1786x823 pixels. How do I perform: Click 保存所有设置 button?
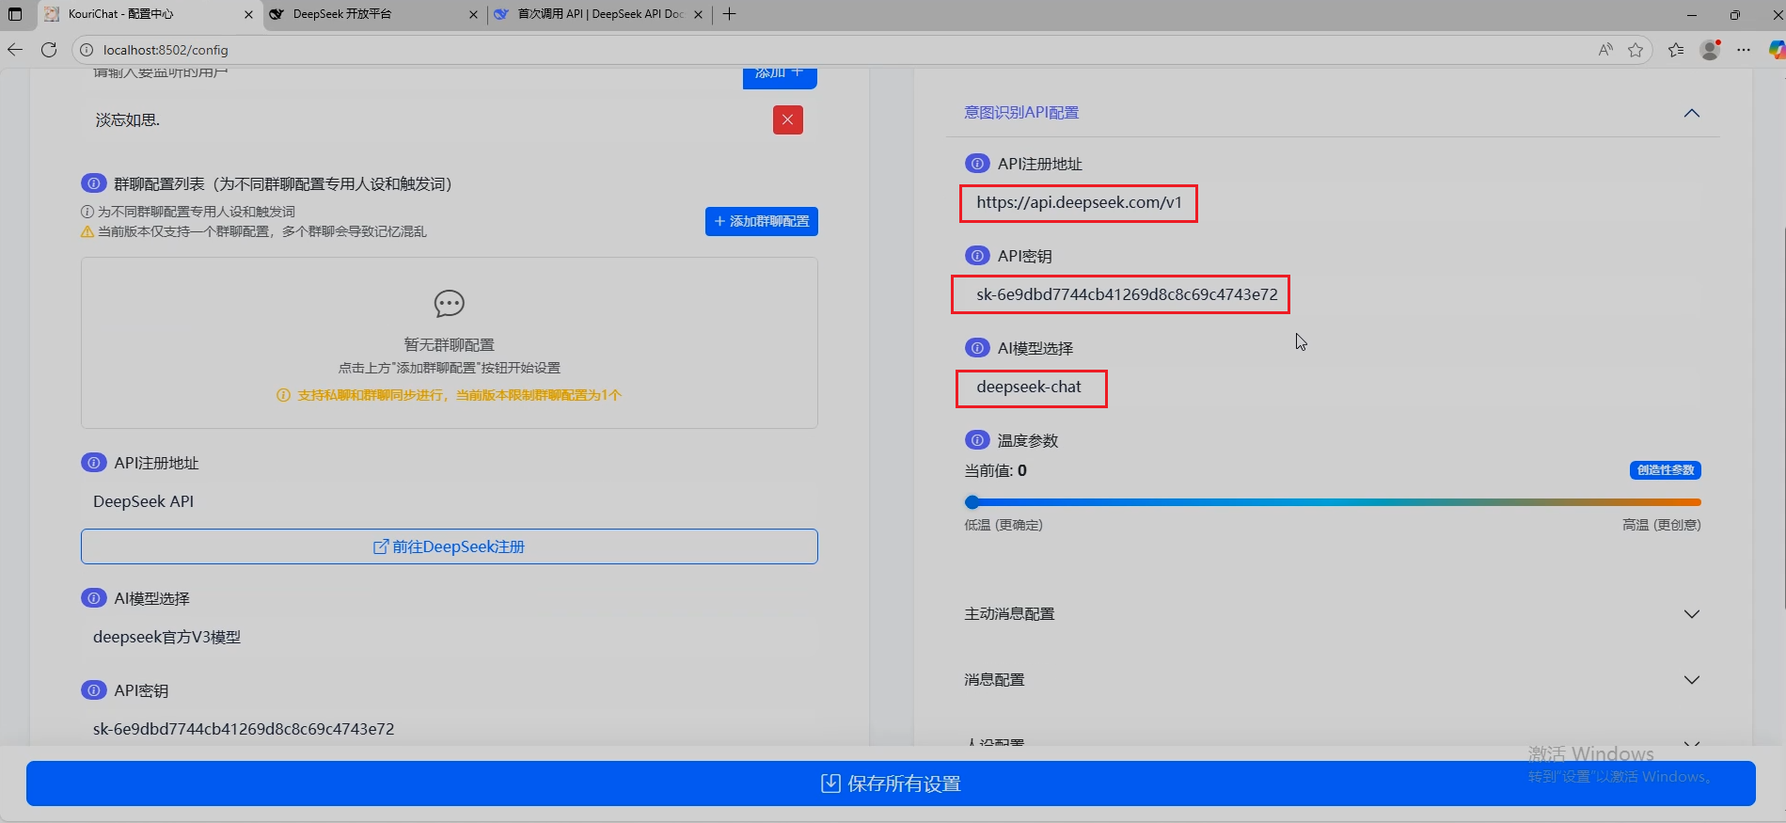[891, 783]
